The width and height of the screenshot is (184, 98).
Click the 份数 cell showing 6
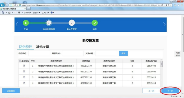coord(132,71)
